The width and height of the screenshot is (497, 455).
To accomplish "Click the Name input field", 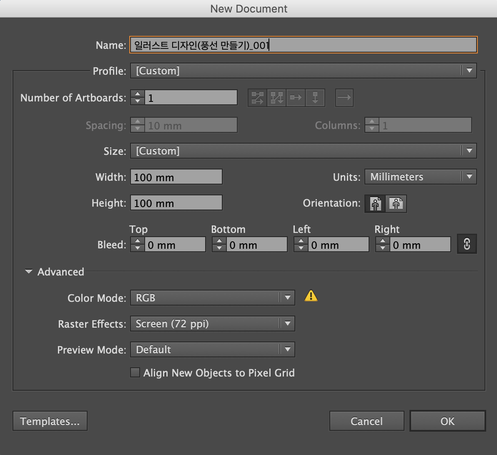I will (x=304, y=45).
